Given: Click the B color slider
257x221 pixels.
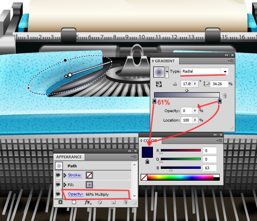Looking at the screenshot, I should click(181, 168).
